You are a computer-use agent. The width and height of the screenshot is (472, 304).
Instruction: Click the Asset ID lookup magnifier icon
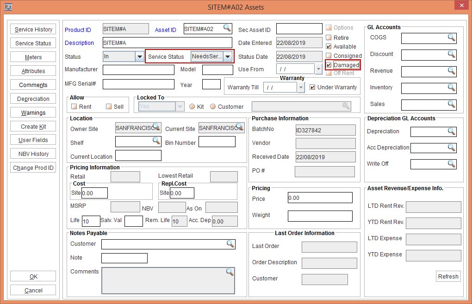point(227,29)
